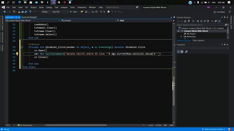Image resolution: width=234 pixels, height=131 pixels.
Task: Switch to the Form1.vb [Design] tab
Action: [x=29, y=17]
